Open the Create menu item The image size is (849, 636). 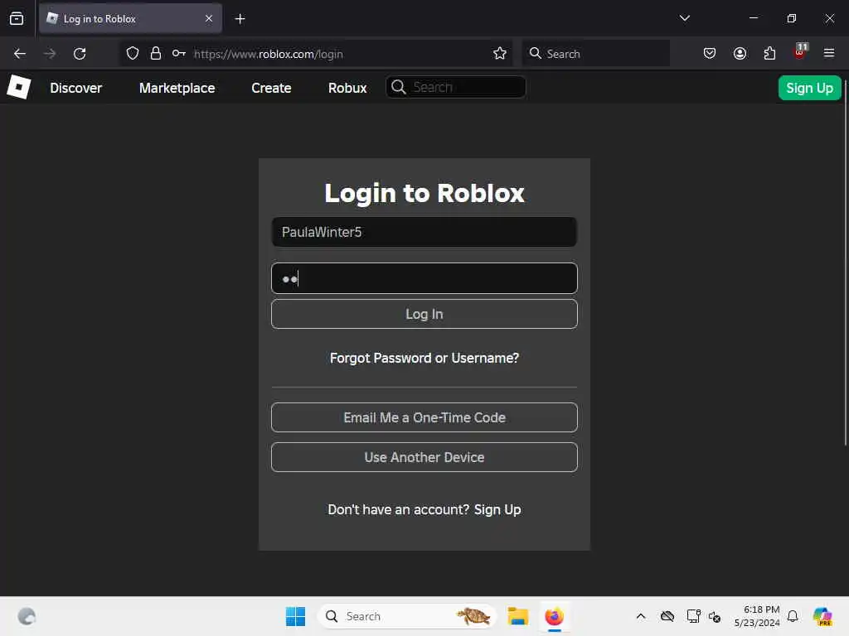tap(271, 88)
